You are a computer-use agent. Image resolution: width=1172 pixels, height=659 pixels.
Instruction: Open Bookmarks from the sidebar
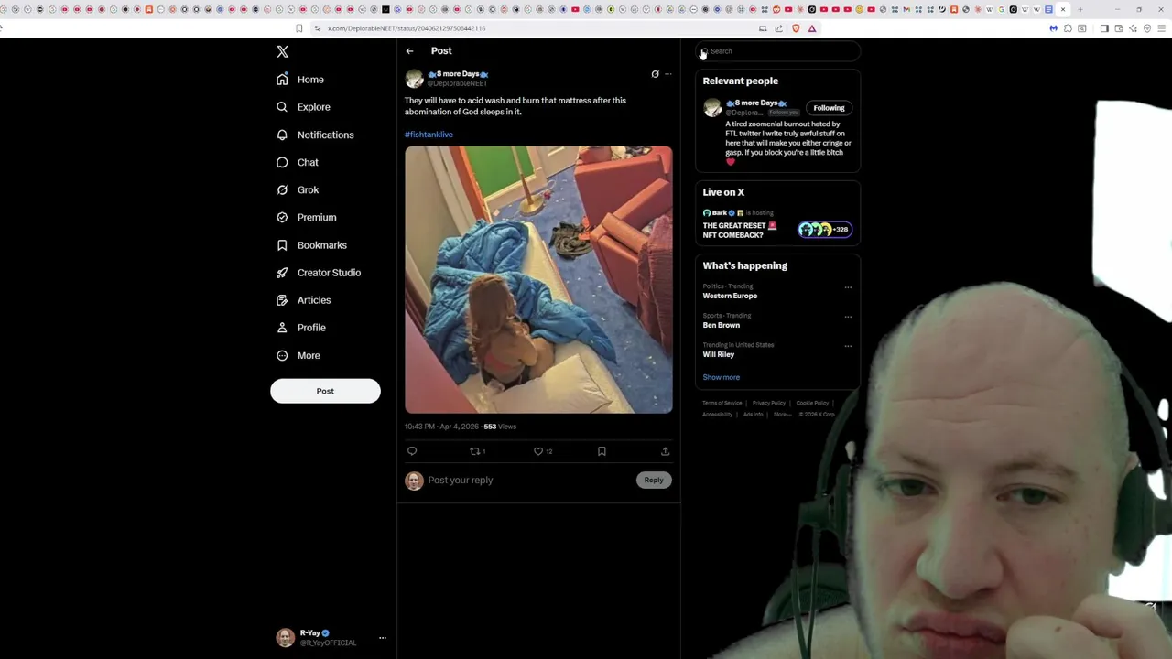click(311, 245)
